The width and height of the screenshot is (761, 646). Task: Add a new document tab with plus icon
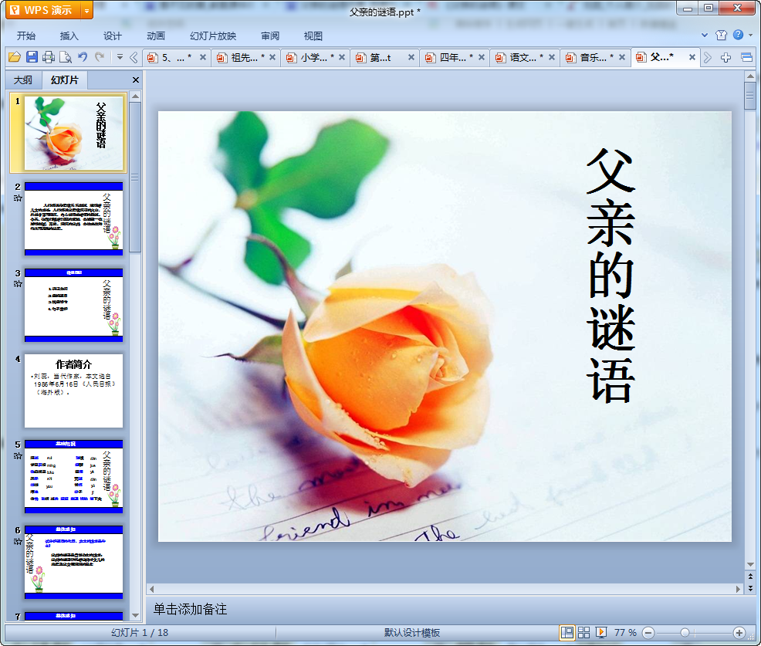725,57
